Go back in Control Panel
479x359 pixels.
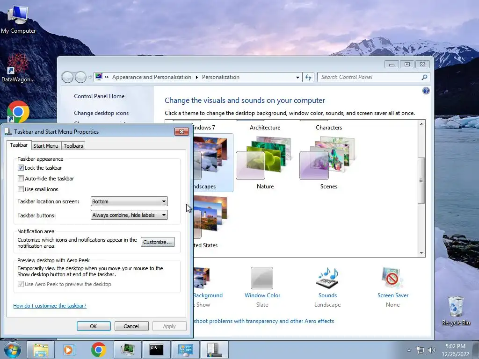pyautogui.click(x=68, y=77)
